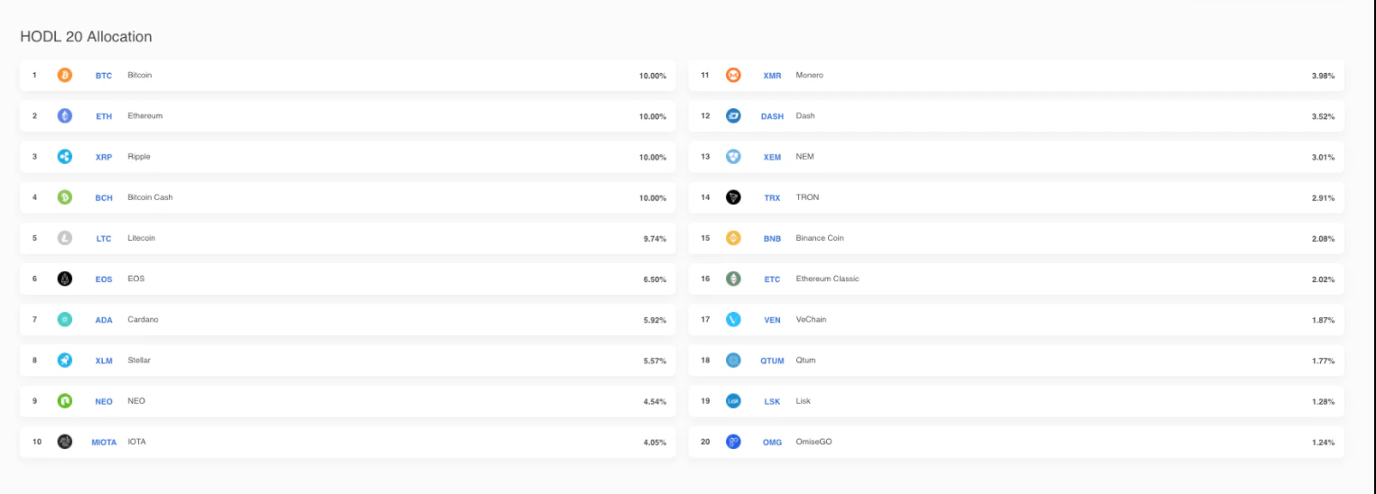The image size is (1376, 494).
Task: Click the Ethereum Classic coin icon
Action: point(733,279)
